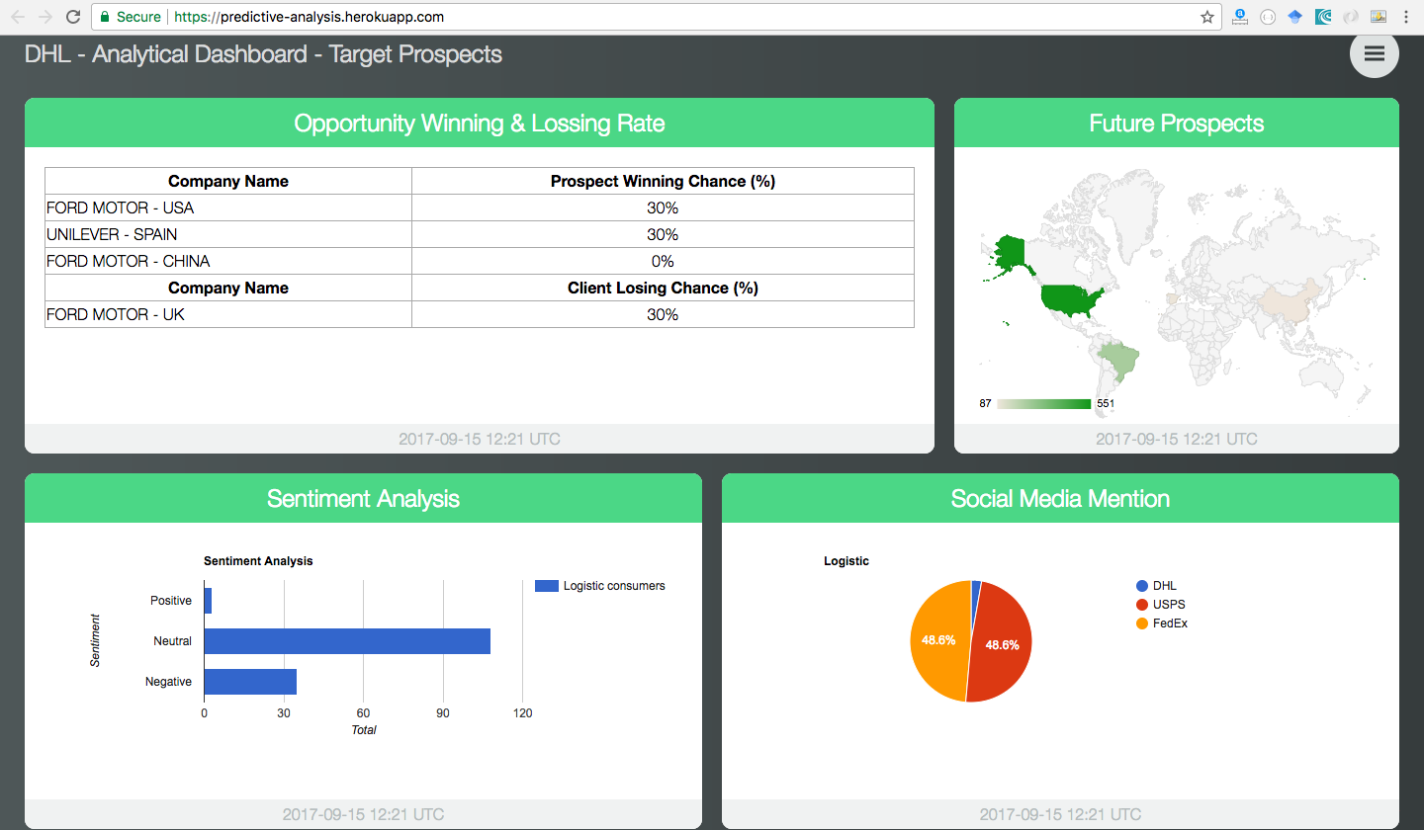
Task: Open Chrome three-dot menu
Action: click(1405, 17)
